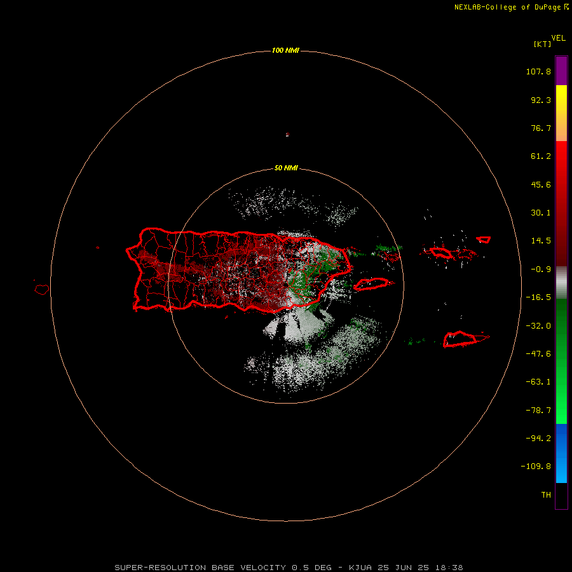Click the purple segment of the color bar

click(561, 71)
